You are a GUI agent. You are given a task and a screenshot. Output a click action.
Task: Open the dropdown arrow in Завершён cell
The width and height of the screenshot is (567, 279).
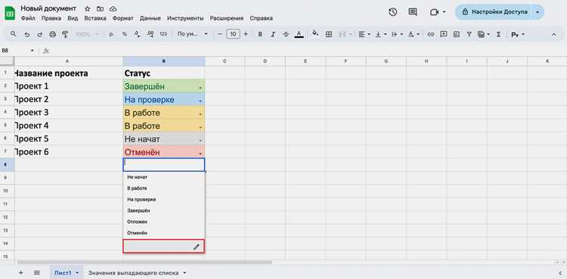[x=200, y=88]
